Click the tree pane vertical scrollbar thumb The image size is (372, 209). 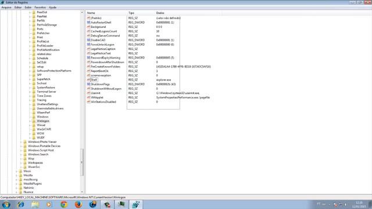tap(82, 163)
